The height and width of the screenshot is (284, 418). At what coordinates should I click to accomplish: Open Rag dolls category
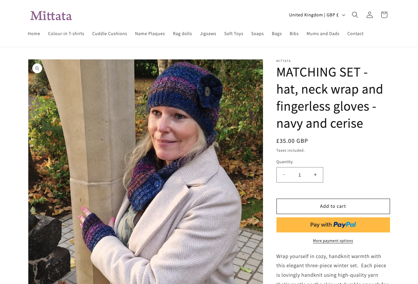182,33
